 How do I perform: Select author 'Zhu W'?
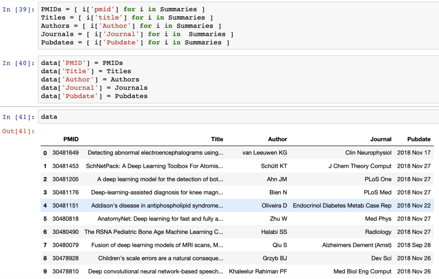[278, 219]
